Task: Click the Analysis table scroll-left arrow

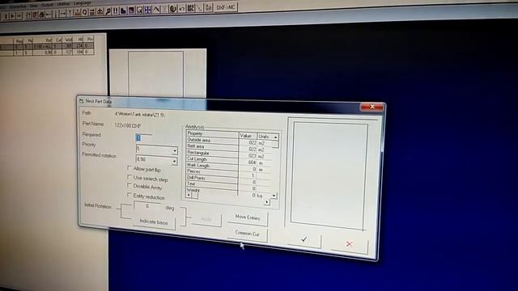Action: point(189,195)
